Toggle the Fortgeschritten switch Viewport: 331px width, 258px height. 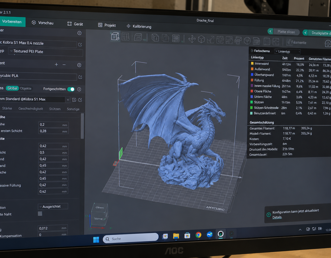pos(71,89)
